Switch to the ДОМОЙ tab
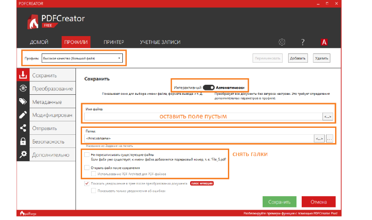Viewport: 372px width, 220px height. 39,42
